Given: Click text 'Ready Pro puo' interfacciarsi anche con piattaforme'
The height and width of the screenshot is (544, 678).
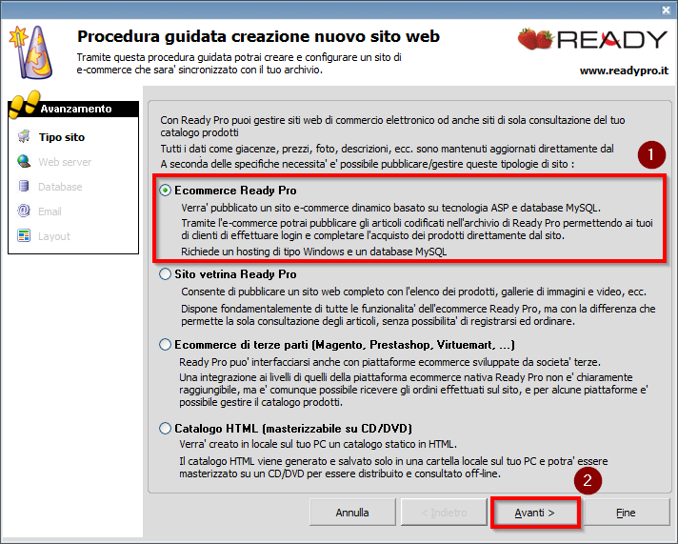Looking at the screenshot, I should (x=297, y=362).
